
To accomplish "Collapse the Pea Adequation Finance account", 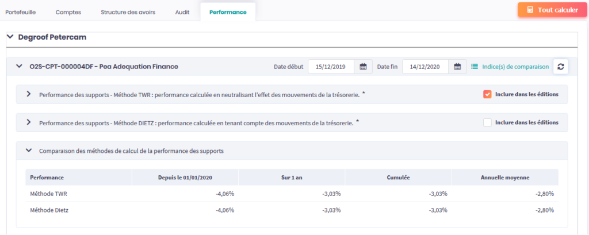I will 20,67.
